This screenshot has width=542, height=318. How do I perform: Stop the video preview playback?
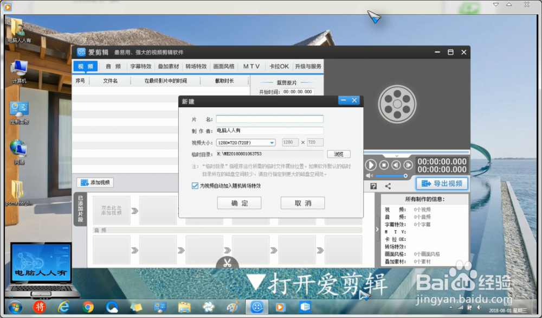tap(384, 165)
